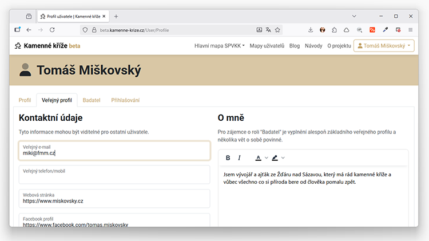The height and width of the screenshot is (241, 429).
Task: Open the Tomáš Miškovský user dropdown
Action: (x=384, y=46)
